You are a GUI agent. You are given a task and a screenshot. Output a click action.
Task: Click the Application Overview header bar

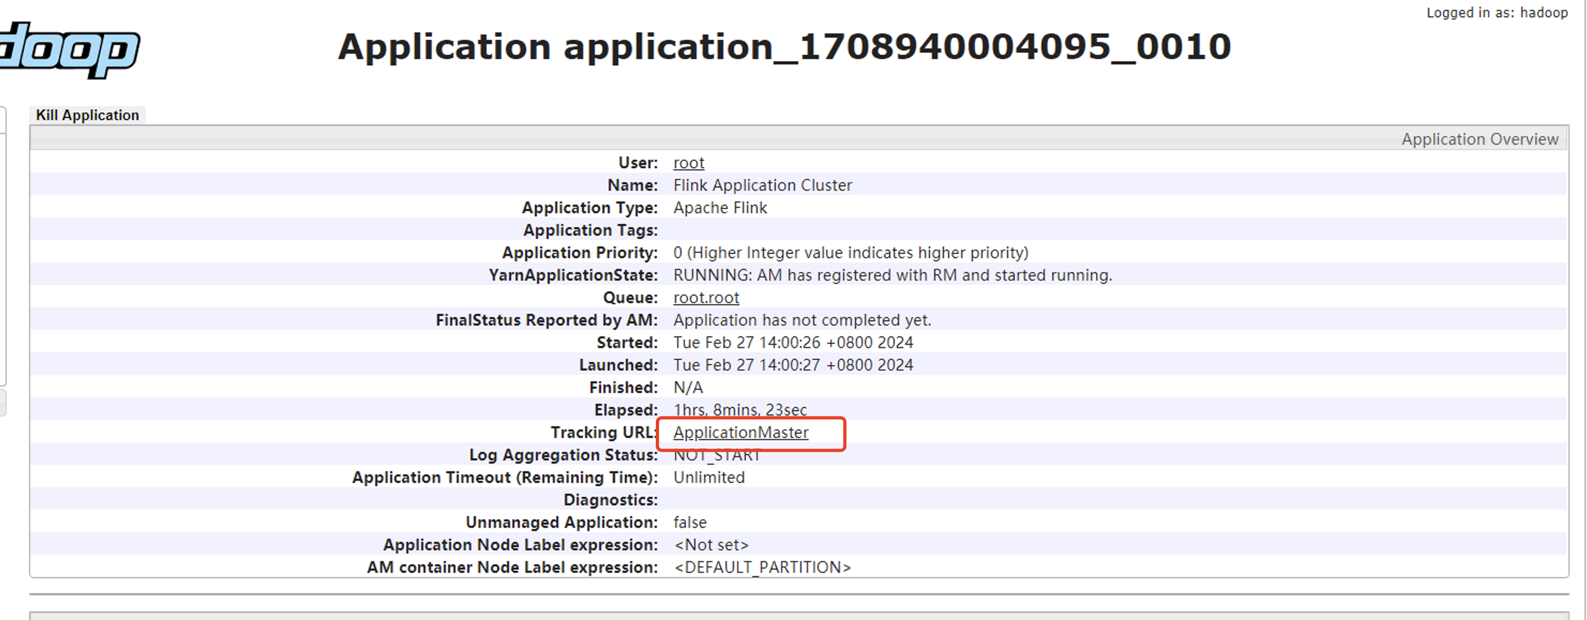point(799,139)
